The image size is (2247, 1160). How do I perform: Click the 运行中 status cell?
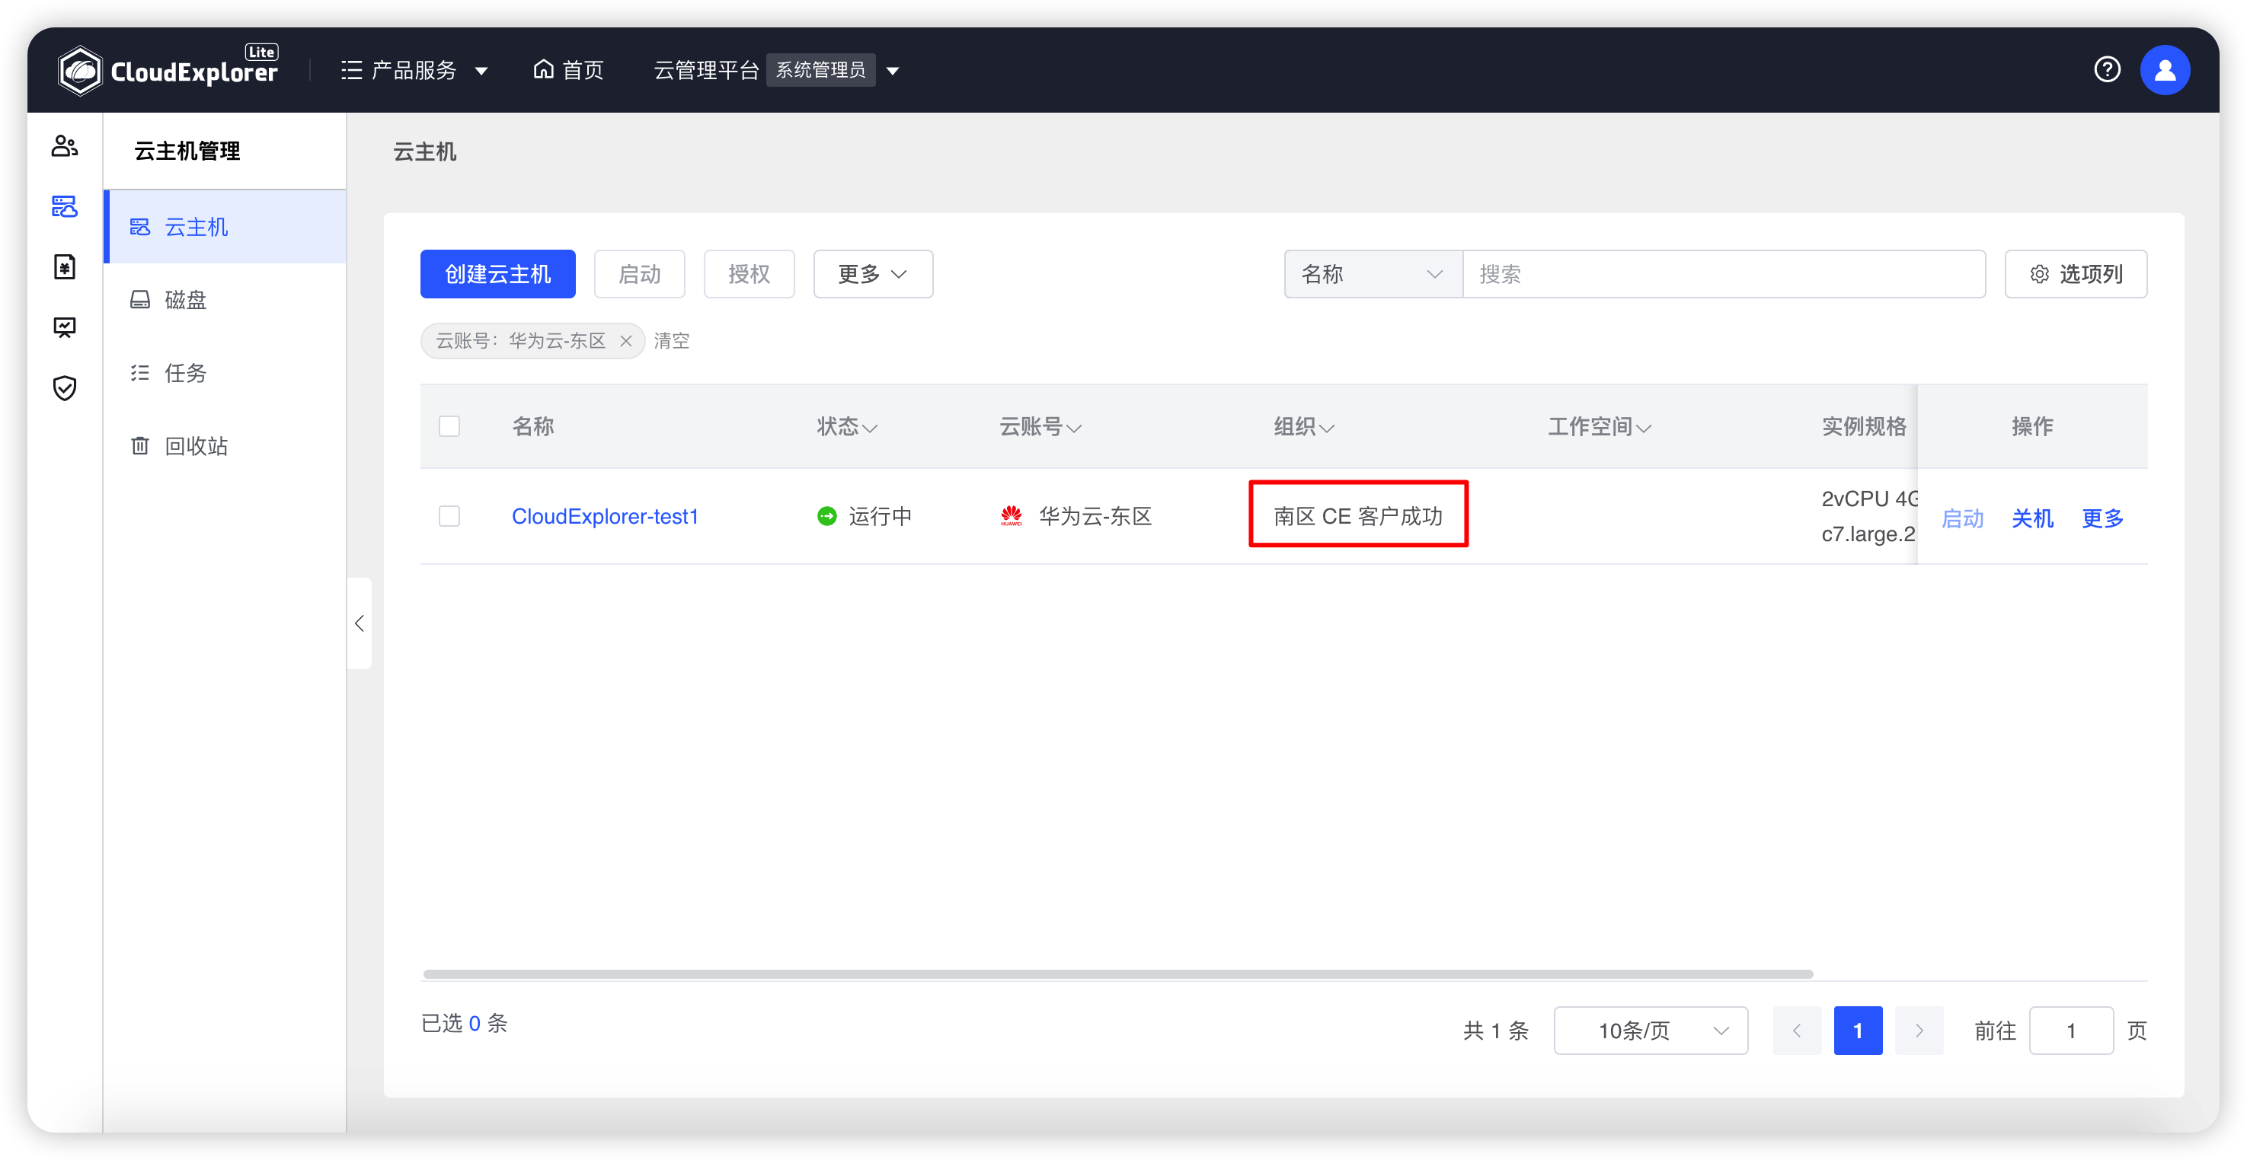click(x=864, y=516)
